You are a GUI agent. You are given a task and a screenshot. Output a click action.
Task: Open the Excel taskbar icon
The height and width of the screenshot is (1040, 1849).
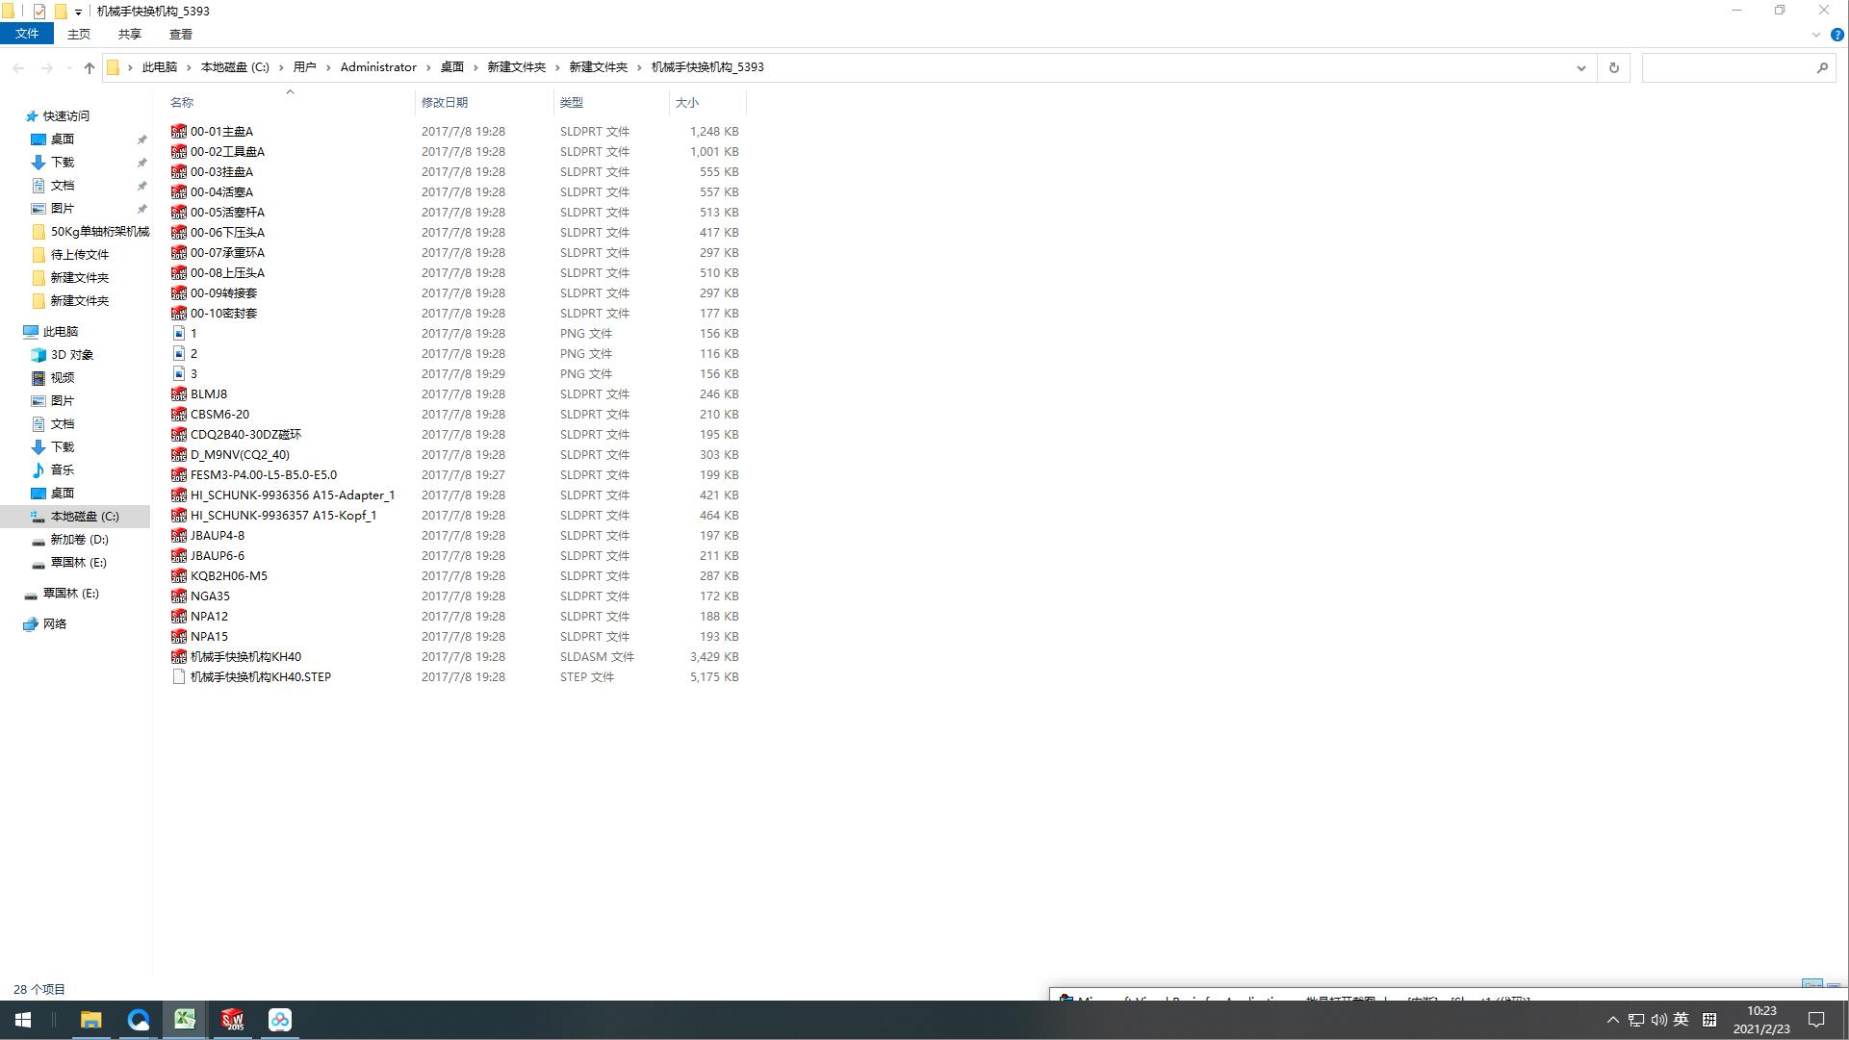pos(185,1020)
